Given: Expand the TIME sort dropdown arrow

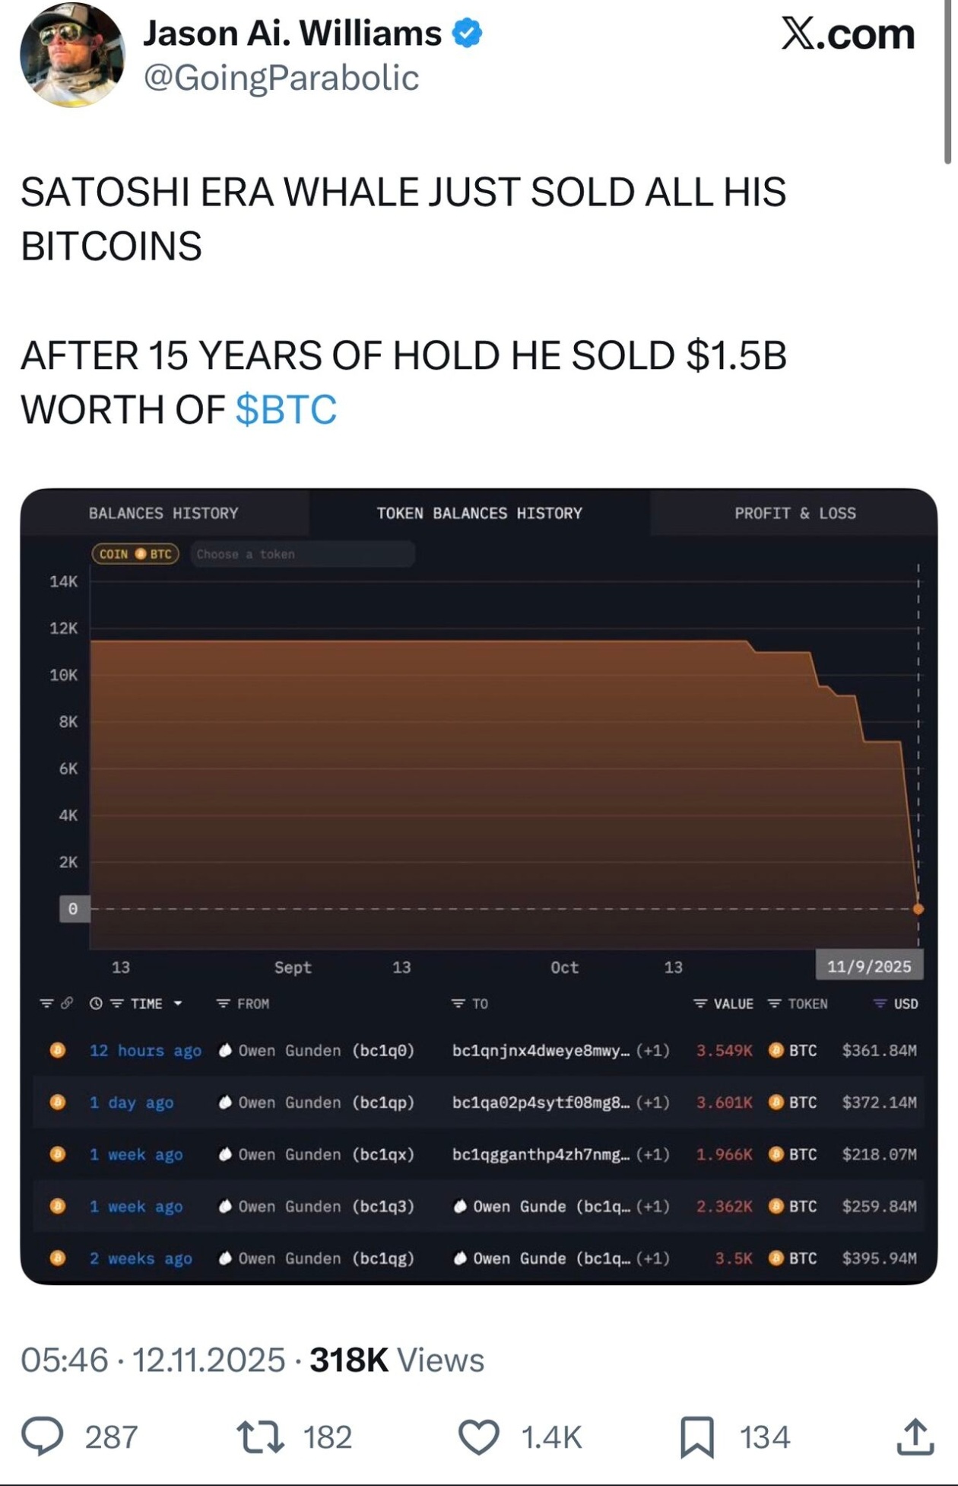Looking at the screenshot, I should (x=178, y=1004).
